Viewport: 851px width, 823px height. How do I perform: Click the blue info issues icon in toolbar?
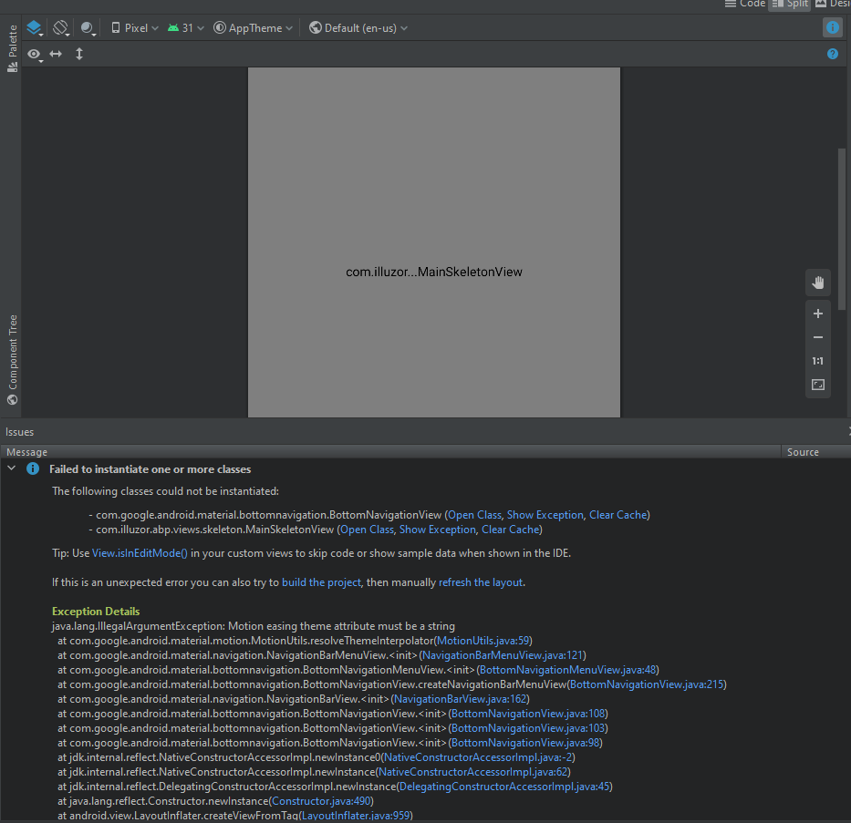coord(832,27)
